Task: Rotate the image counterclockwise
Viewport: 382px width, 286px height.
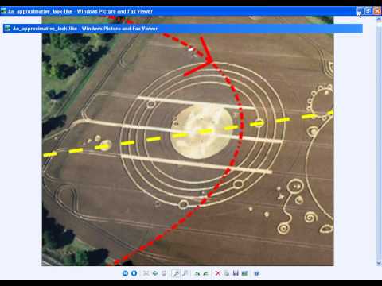Action: [x=205, y=273]
